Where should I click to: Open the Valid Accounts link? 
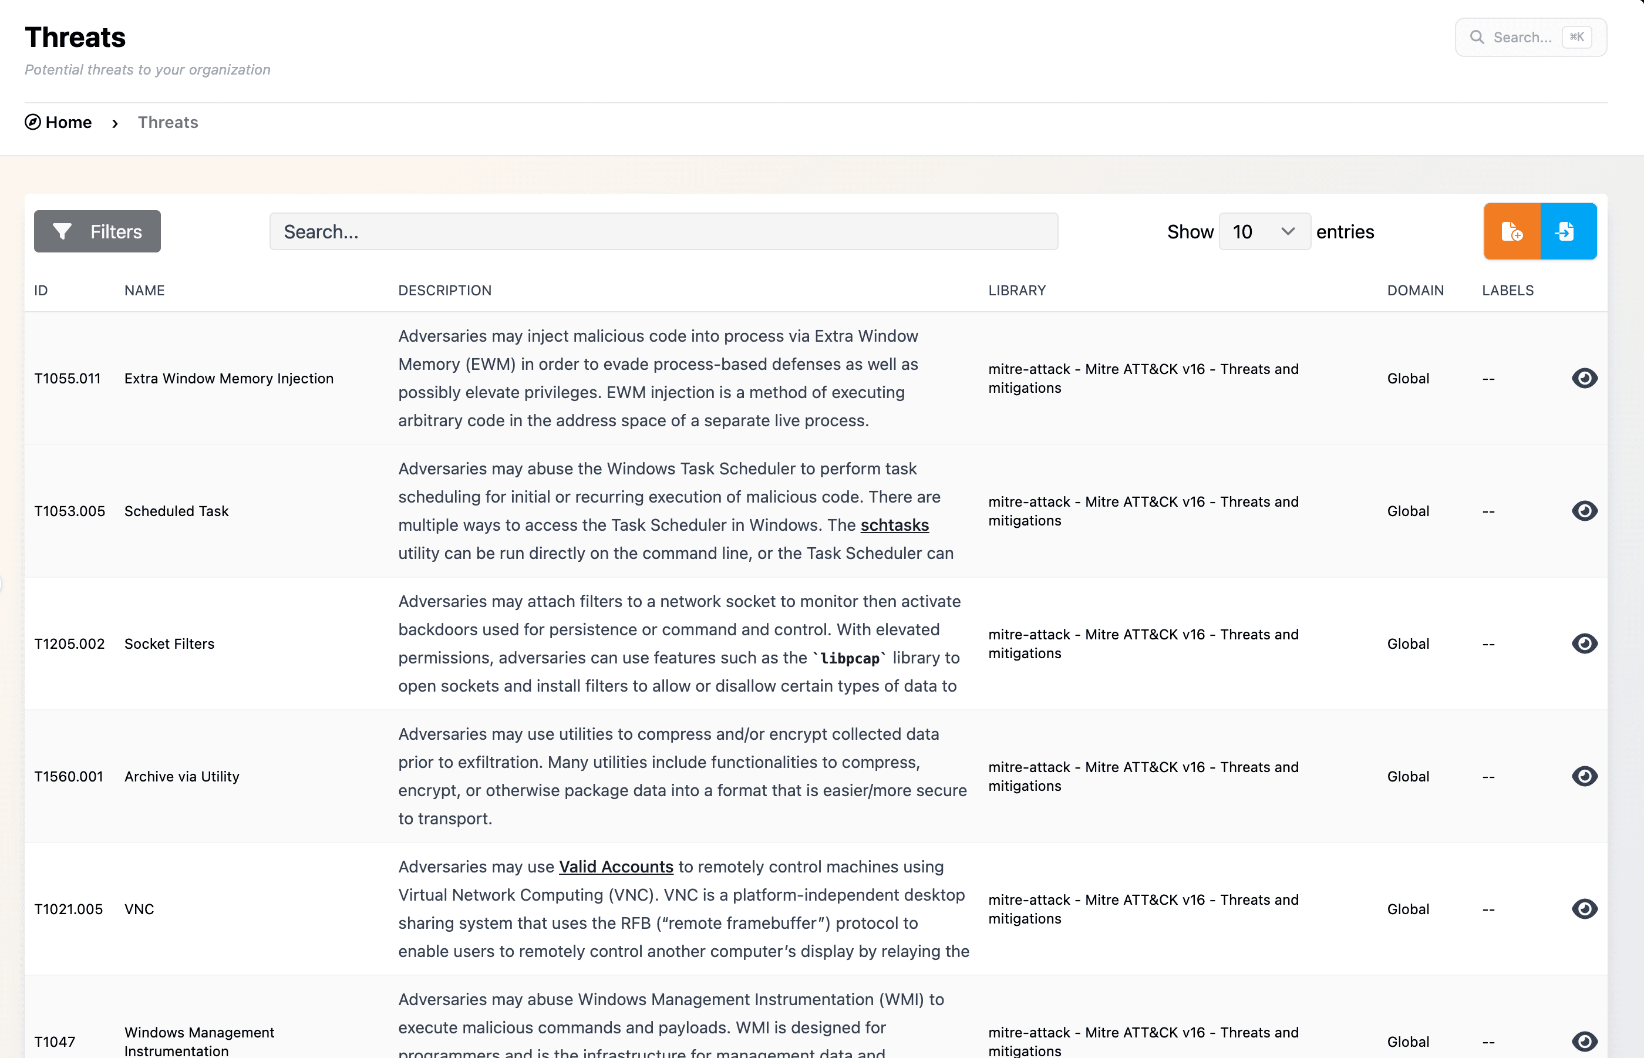coord(615,867)
